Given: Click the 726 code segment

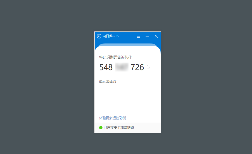Looking at the screenshot, I should pos(137,67).
